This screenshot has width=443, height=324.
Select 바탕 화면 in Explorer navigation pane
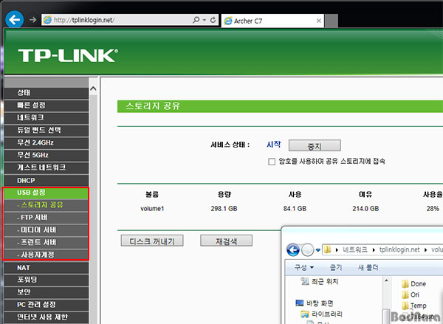[x=315, y=303]
